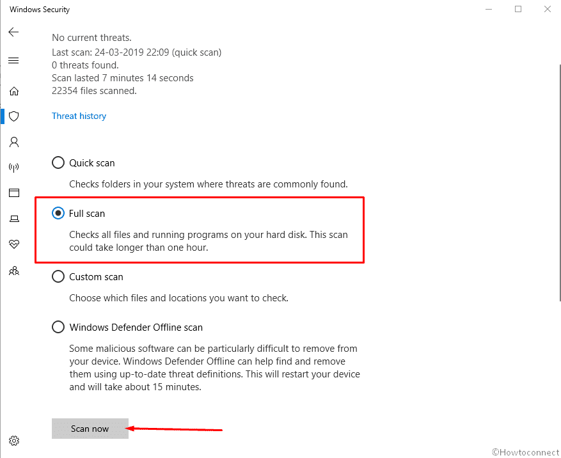Open Family options icon

tap(14, 271)
